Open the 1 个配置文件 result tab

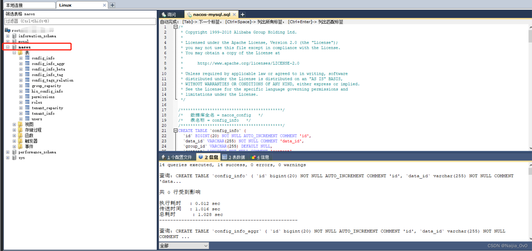(177, 157)
